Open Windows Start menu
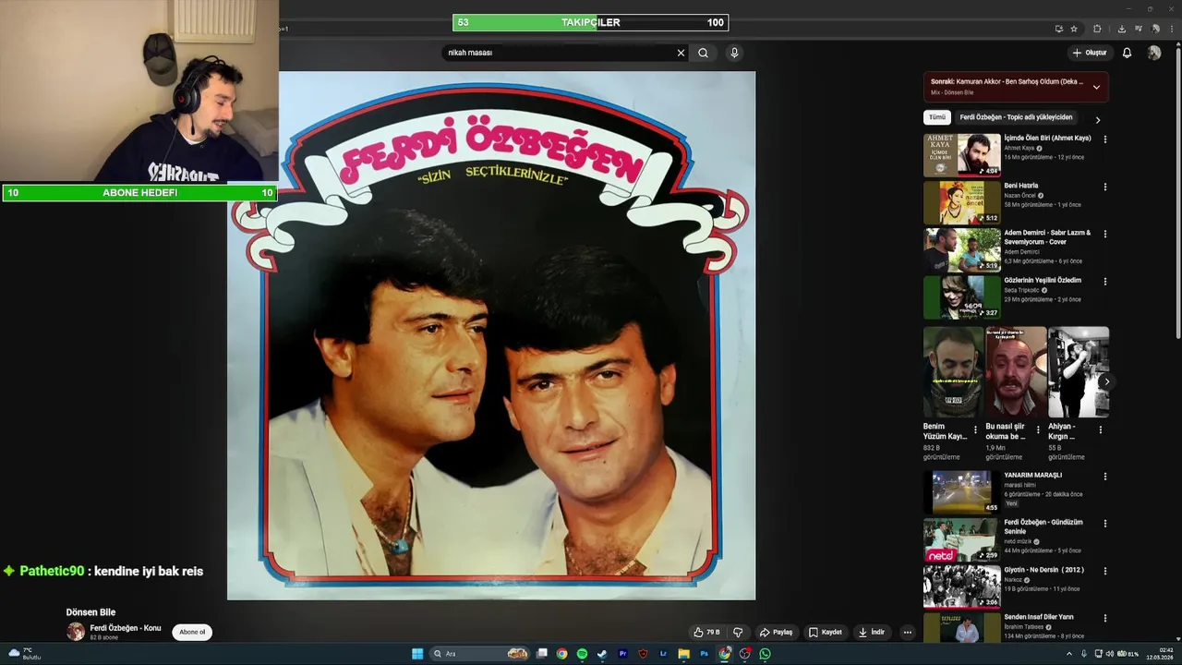 click(x=417, y=654)
